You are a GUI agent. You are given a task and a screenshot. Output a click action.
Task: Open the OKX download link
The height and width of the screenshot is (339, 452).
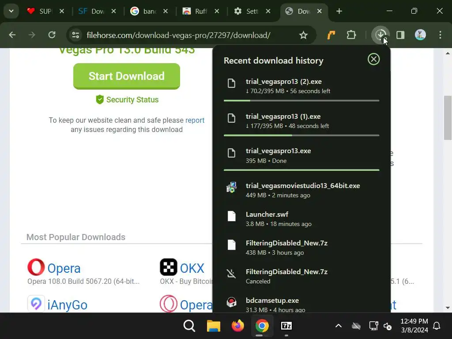(x=192, y=268)
